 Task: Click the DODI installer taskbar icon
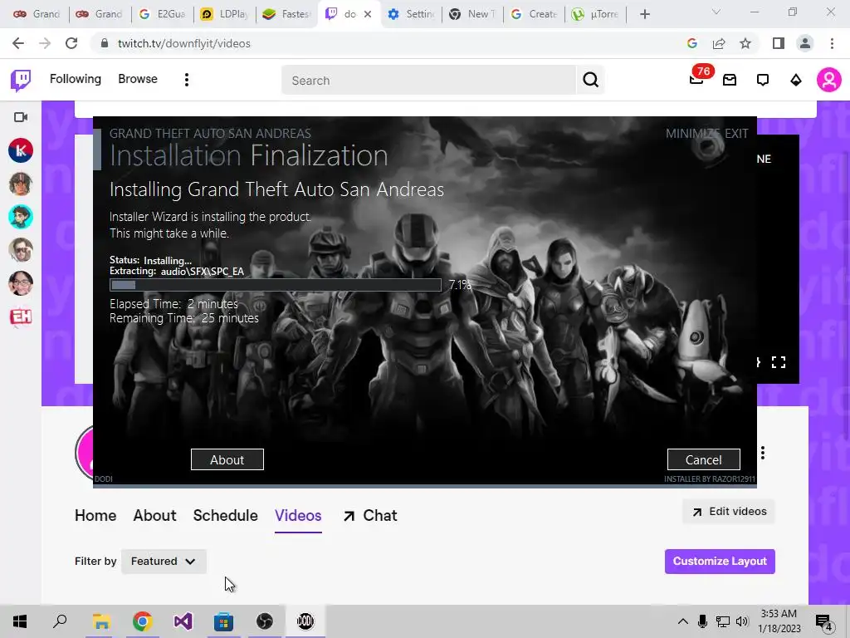pos(305,621)
